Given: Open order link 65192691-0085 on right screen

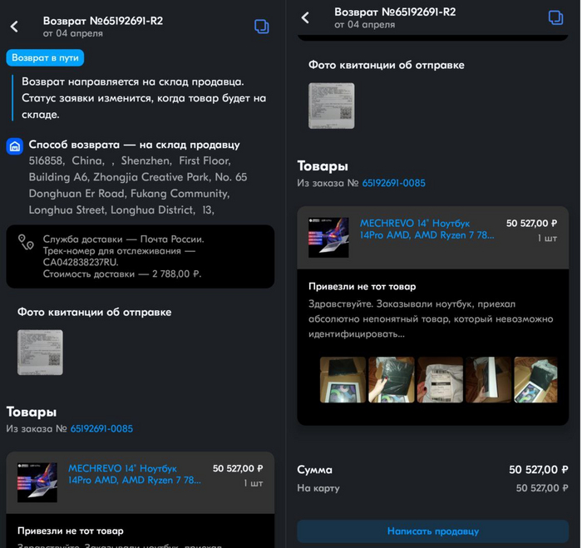Looking at the screenshot, I should pos(394,183).
